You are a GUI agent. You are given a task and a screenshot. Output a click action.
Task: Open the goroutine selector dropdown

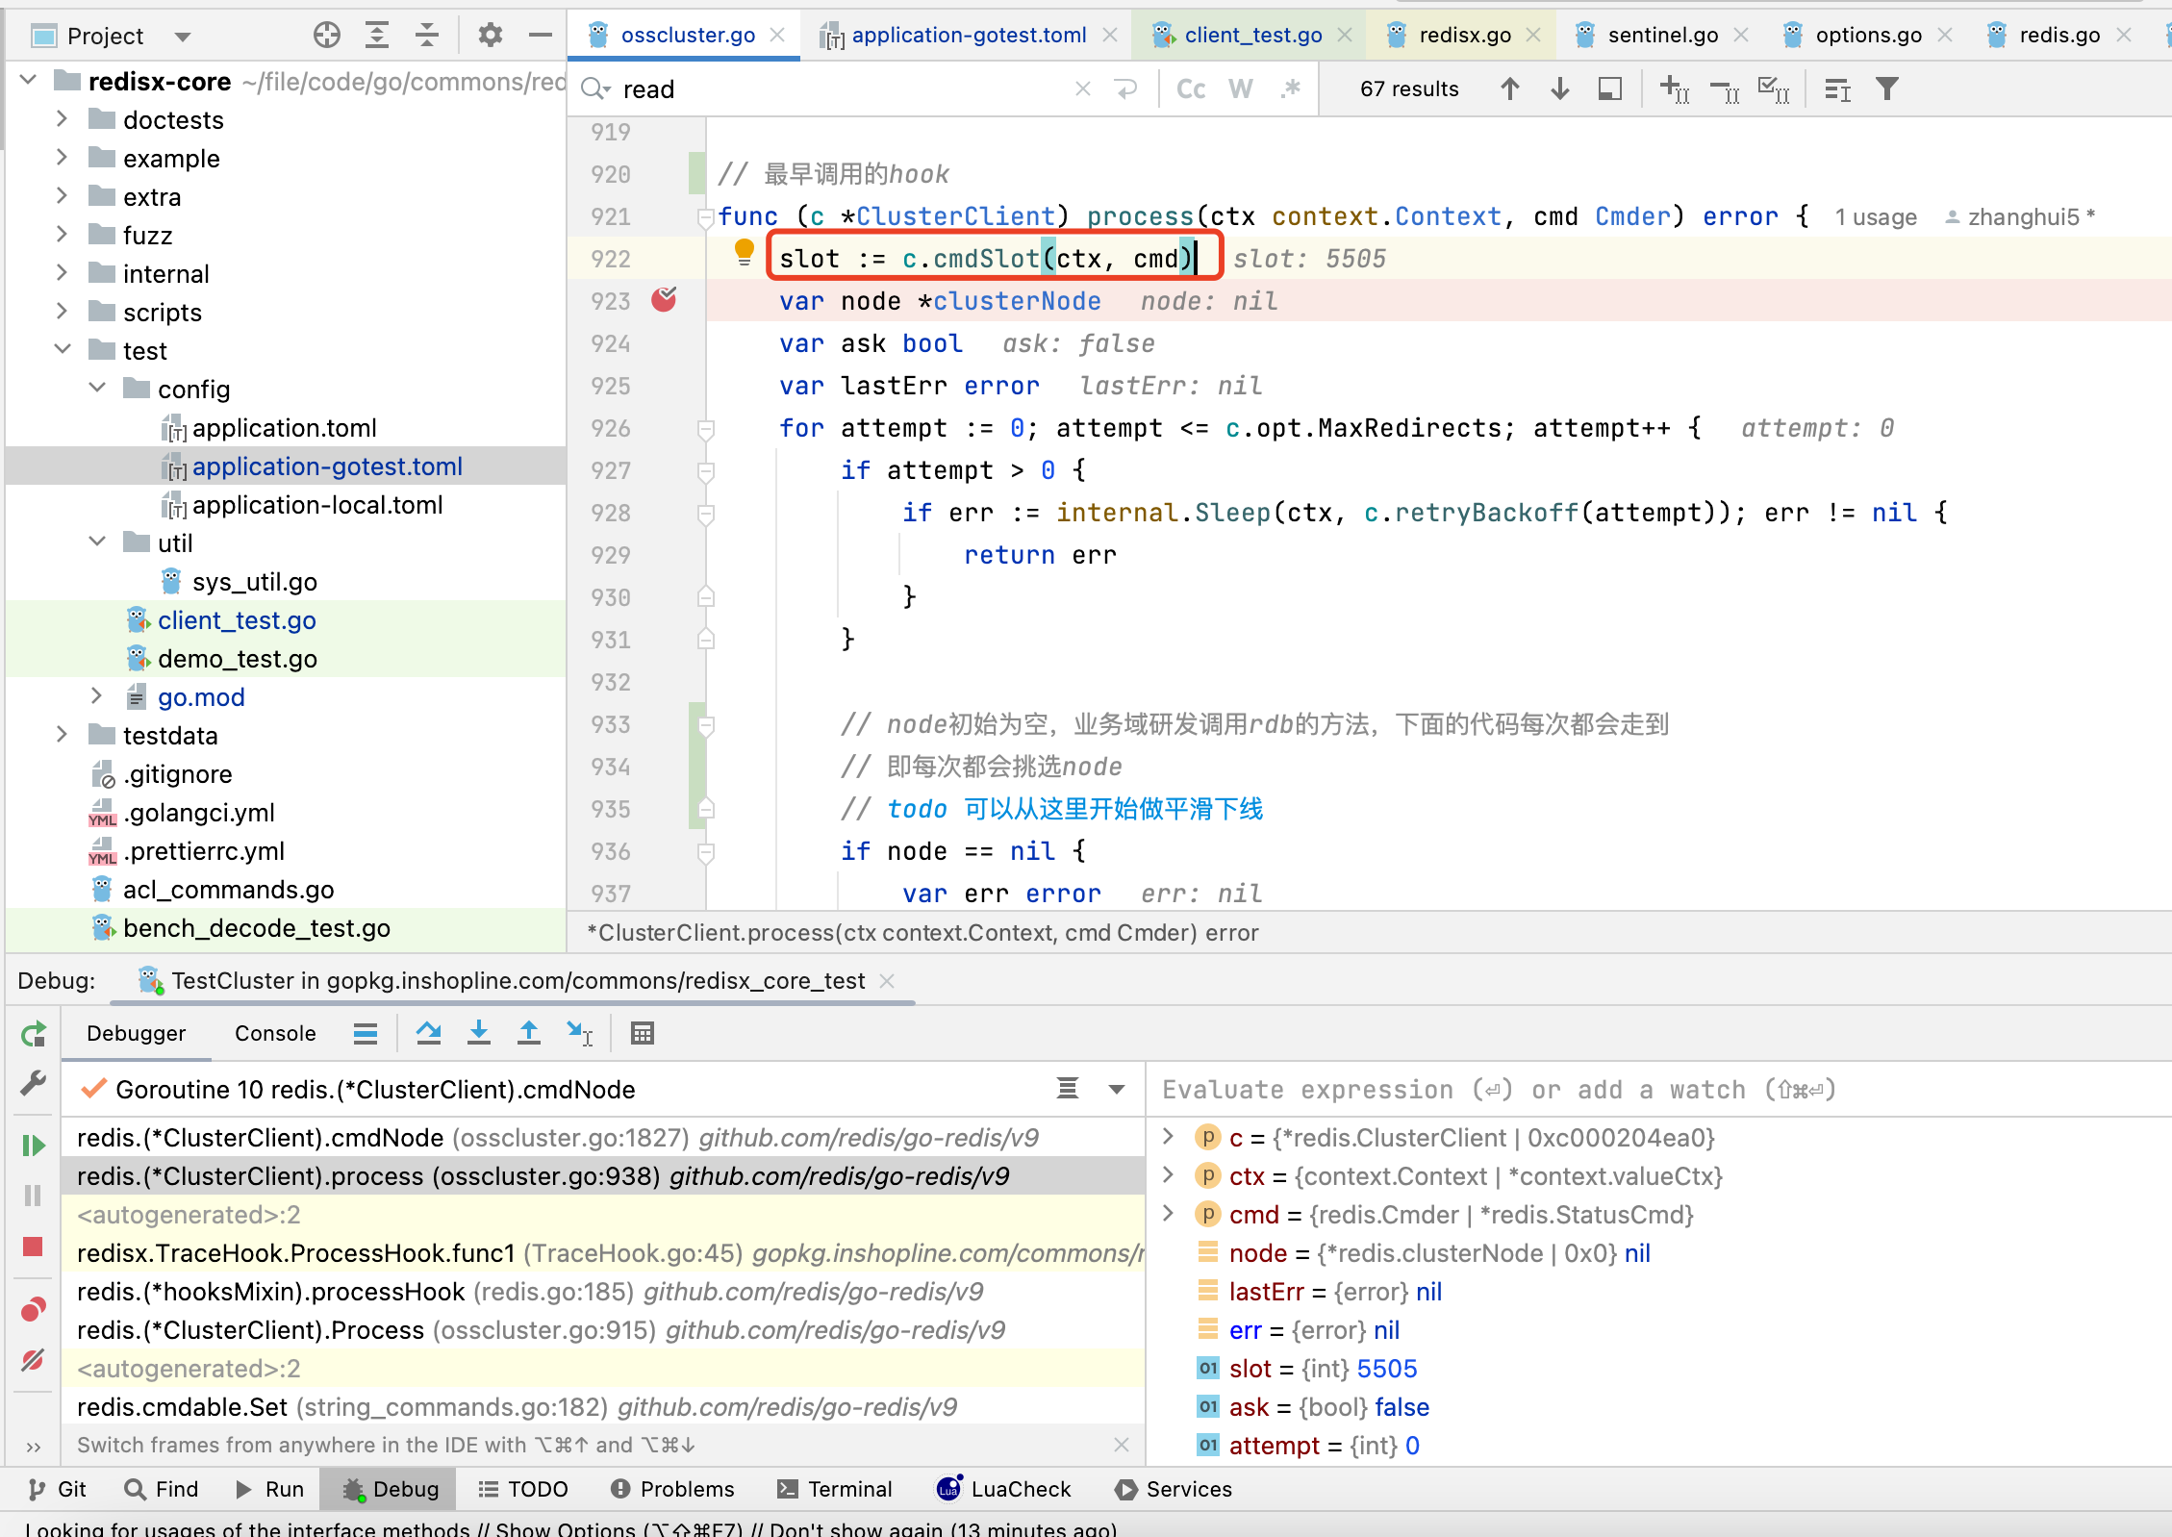pyautogui.click(x=1117, y=1090)
